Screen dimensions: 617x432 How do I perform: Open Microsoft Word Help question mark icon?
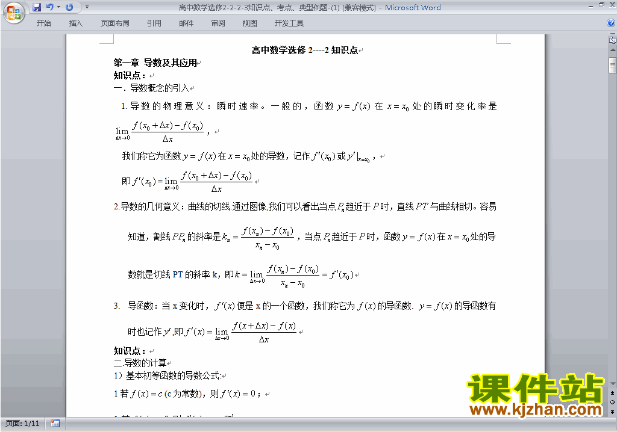611,23
